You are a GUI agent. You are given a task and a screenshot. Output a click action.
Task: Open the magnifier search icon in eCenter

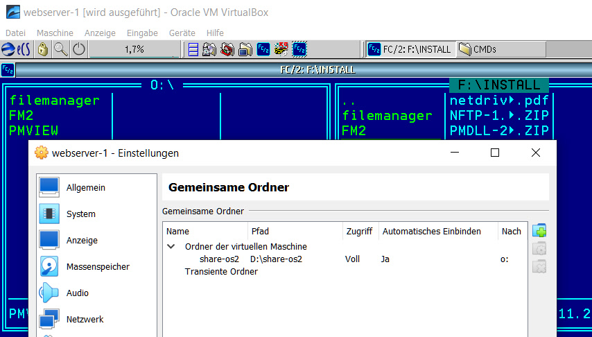point(61,49)
